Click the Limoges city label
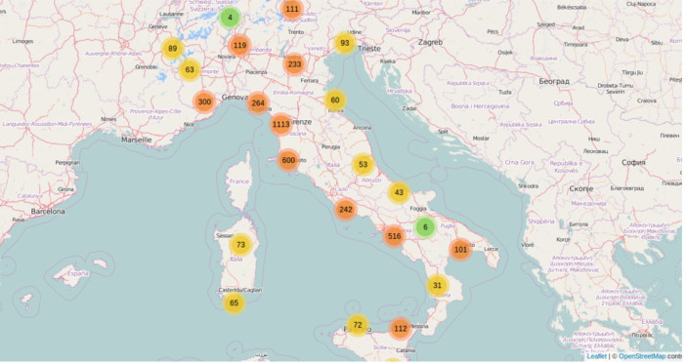The width and height of the screenshot is (687, 363). click(22, 42)
